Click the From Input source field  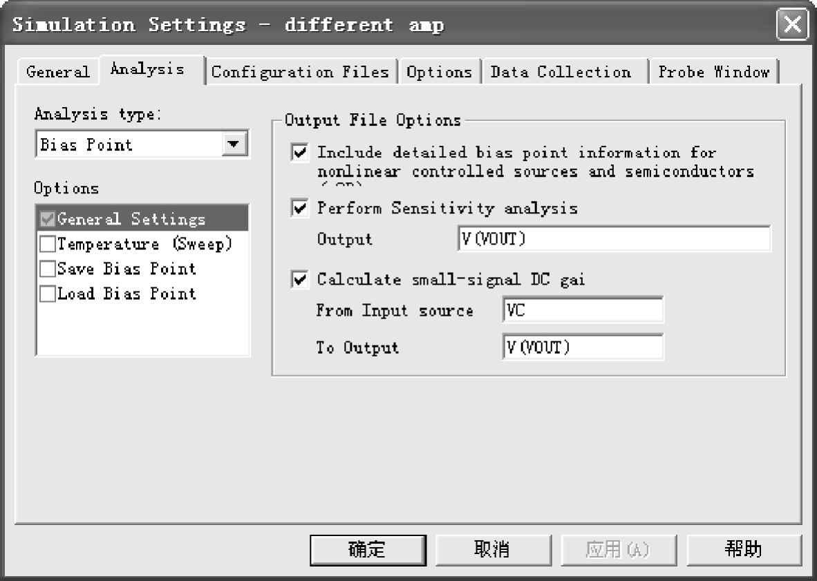click(x=583, y=310)
